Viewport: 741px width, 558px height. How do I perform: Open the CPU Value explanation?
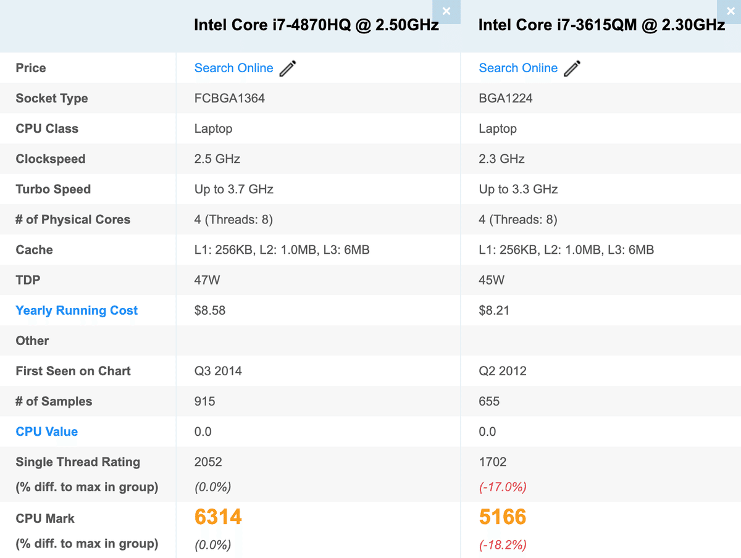(46, 431)
